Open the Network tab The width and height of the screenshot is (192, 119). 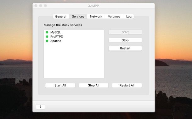[x=96, y=16]
